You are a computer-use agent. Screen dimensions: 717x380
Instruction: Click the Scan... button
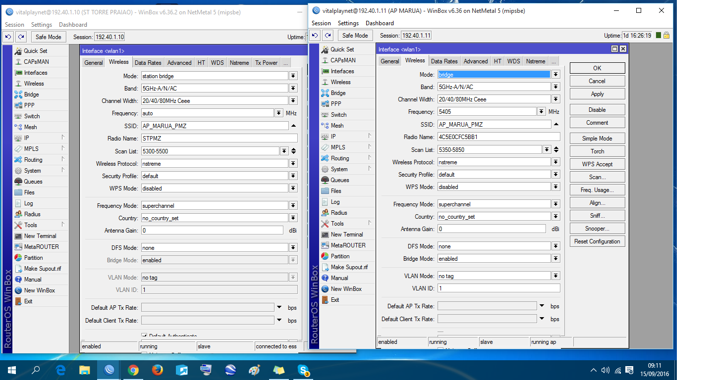597,177
